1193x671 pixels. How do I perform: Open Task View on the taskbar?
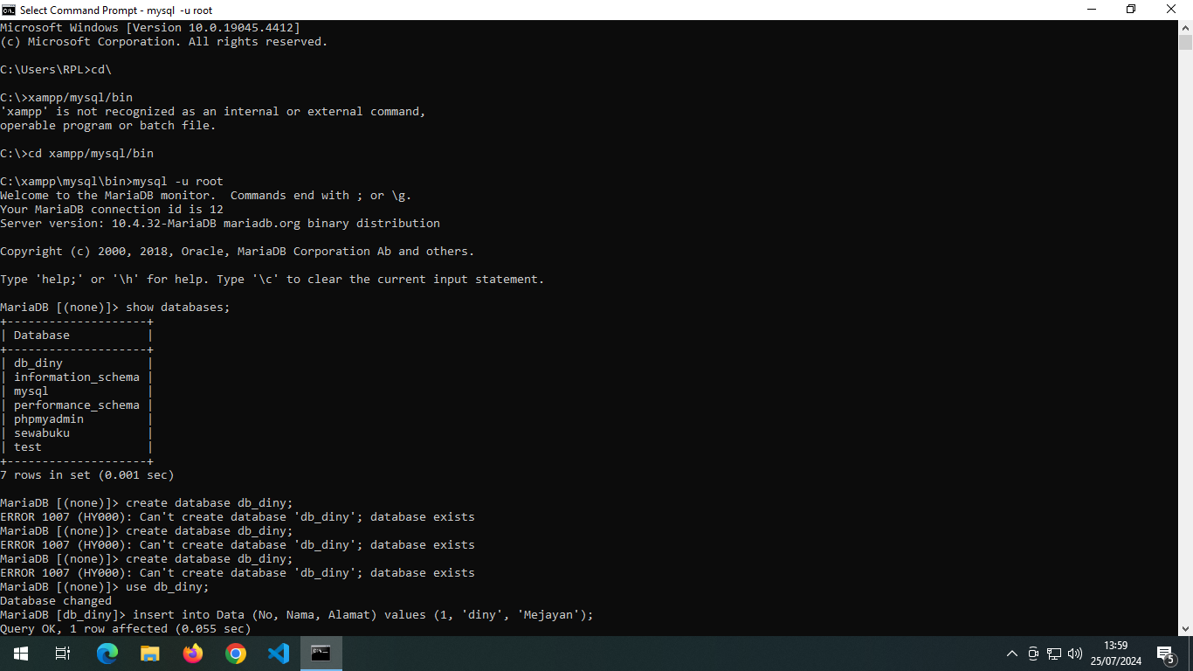click(63, 654)
